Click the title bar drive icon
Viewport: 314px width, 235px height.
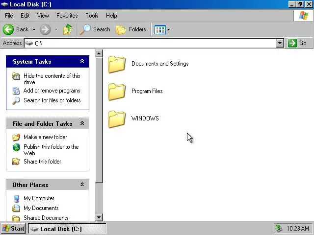[4, 4]
